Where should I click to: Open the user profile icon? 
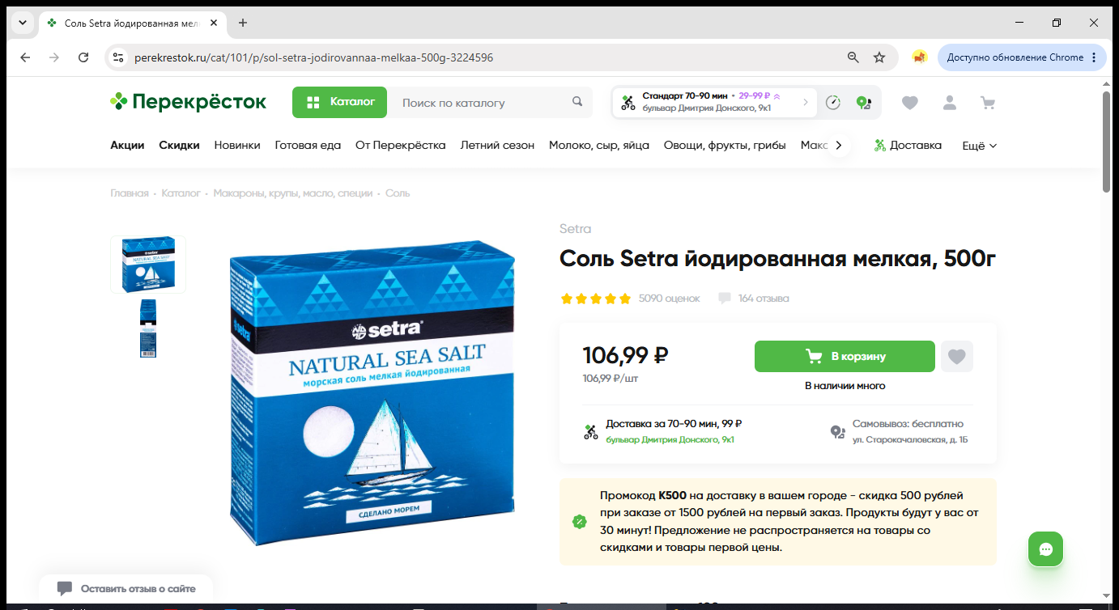(x=949, y=103)
